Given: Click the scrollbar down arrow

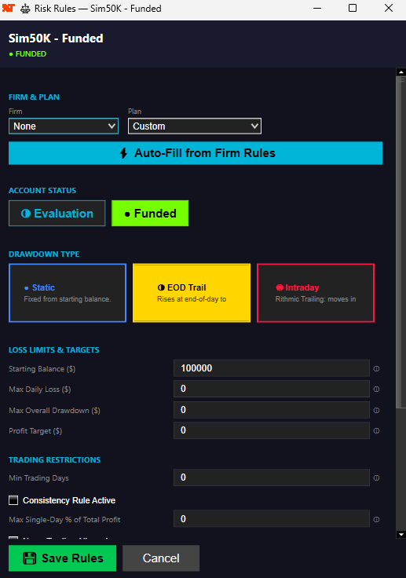Looking at the screenshot, I should tap(401, 535).
